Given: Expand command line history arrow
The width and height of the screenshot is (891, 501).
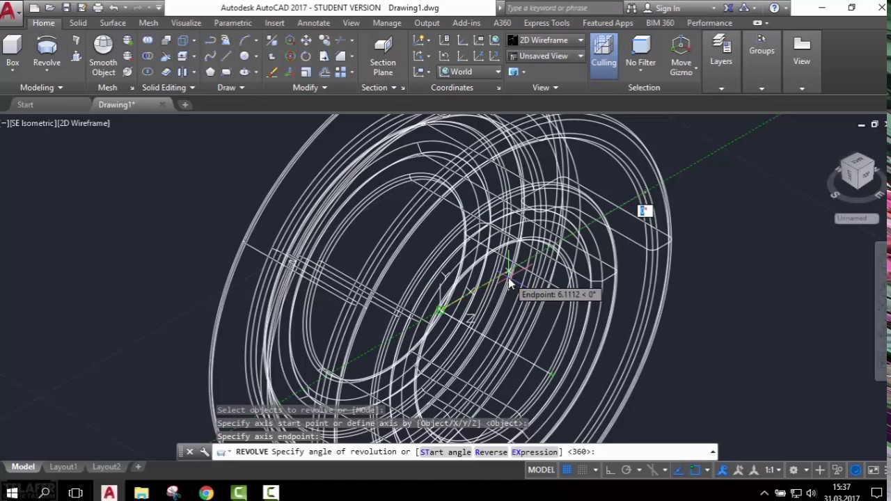Looking at the screenshot, I should click(712, 452).
